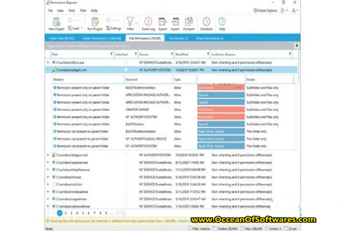
Task: Toggle Inherited checkbox for bfsvc.exe row
Action: pos(126,63)
